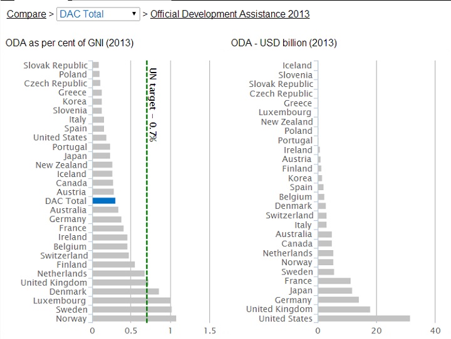Click ODA - USD billion chart title
Viewport: 451px width, 339px height.
[284, 43]
